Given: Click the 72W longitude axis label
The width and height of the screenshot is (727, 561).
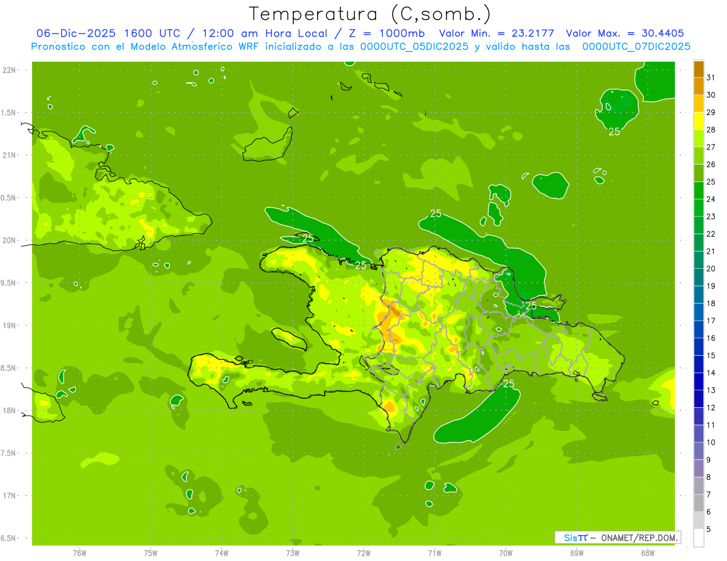Looking at the screenshot, I should click(363, 553).
